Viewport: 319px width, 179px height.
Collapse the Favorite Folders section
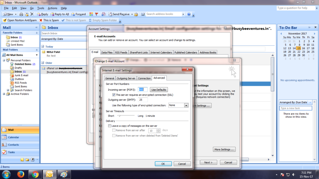point(37,33)
